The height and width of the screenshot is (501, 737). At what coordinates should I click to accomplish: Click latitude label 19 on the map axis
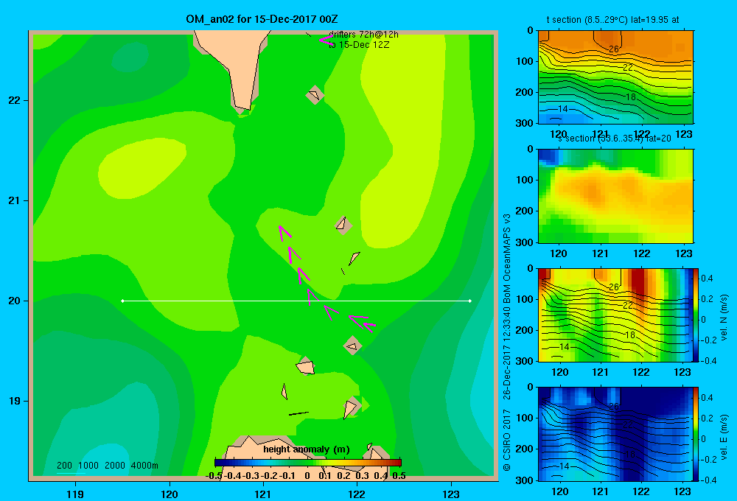15,401
